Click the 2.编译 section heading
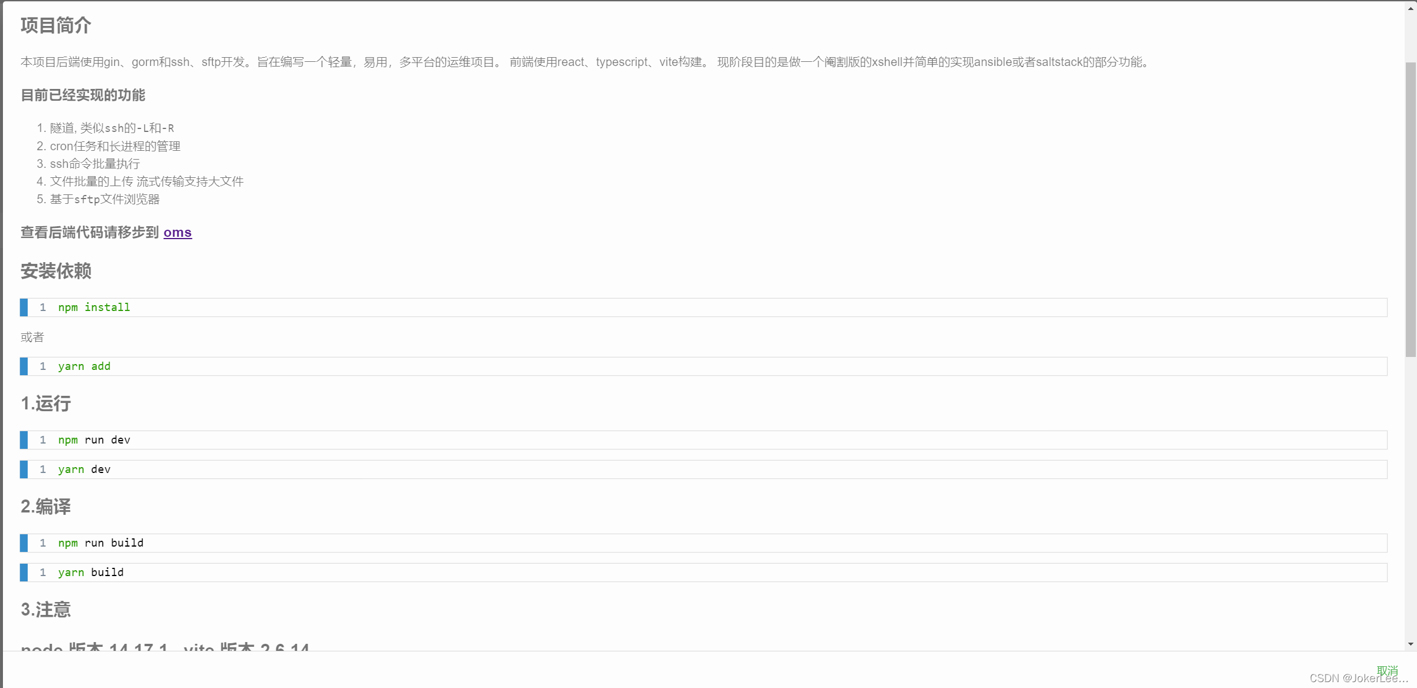Viewport: 1417px width, 688px height. 45,507
